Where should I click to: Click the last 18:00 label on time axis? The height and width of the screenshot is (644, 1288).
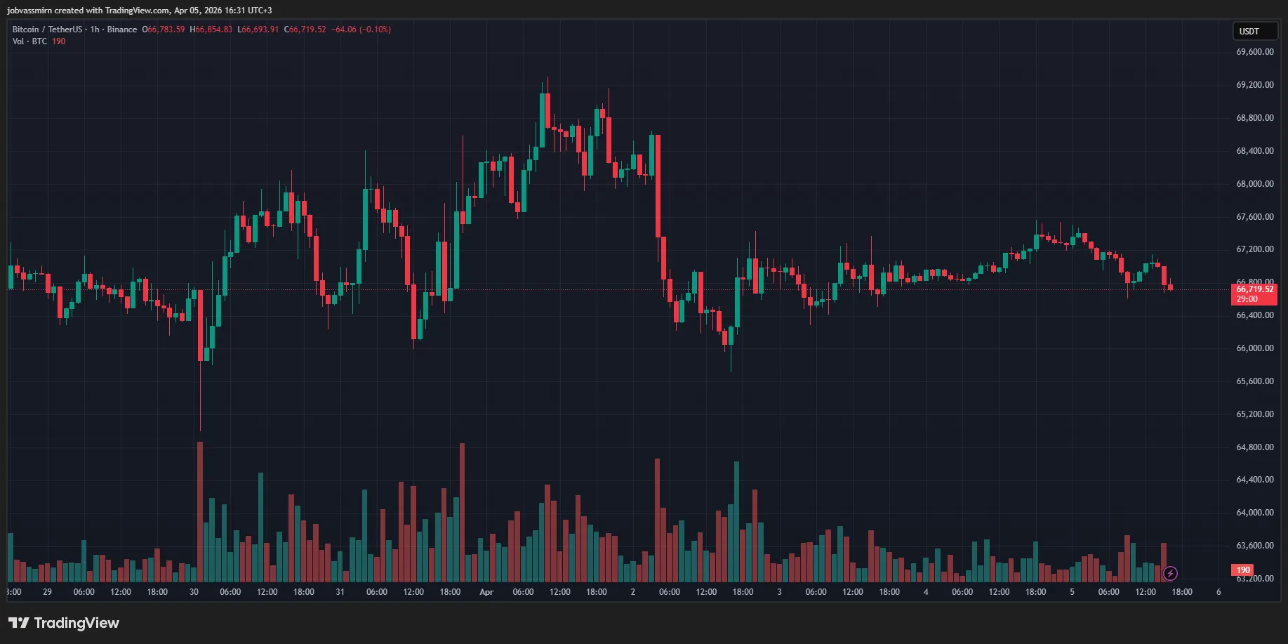click(1182, 592)
